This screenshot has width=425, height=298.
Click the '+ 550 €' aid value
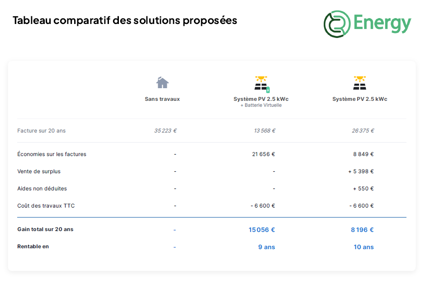pos(364,189)
